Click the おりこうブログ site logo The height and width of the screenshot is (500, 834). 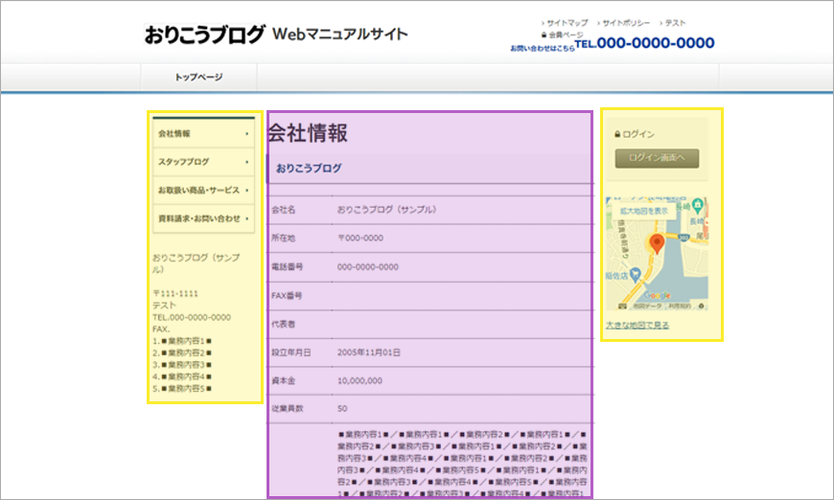pyautogui.click(x=204, y=35)
